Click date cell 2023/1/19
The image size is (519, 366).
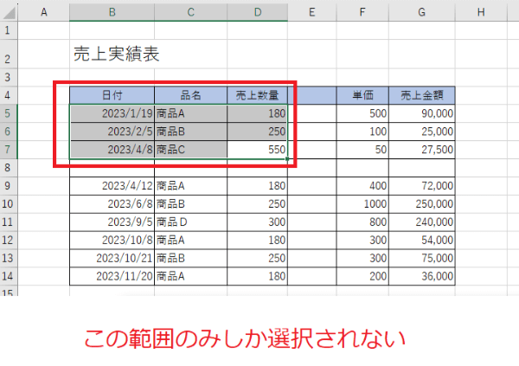pyautogui.click(x=112, y=113)
